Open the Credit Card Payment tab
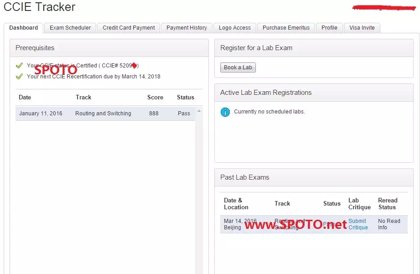The height and width of the screenshot is (274, 420). click(129, 28)
